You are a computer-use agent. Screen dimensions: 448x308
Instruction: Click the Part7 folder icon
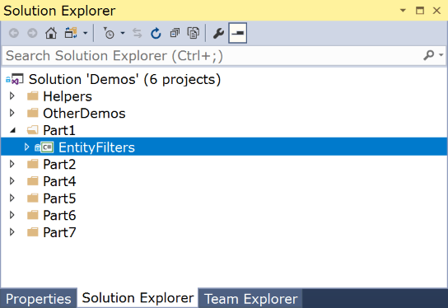pyautogui.click(x=33, y=232)
